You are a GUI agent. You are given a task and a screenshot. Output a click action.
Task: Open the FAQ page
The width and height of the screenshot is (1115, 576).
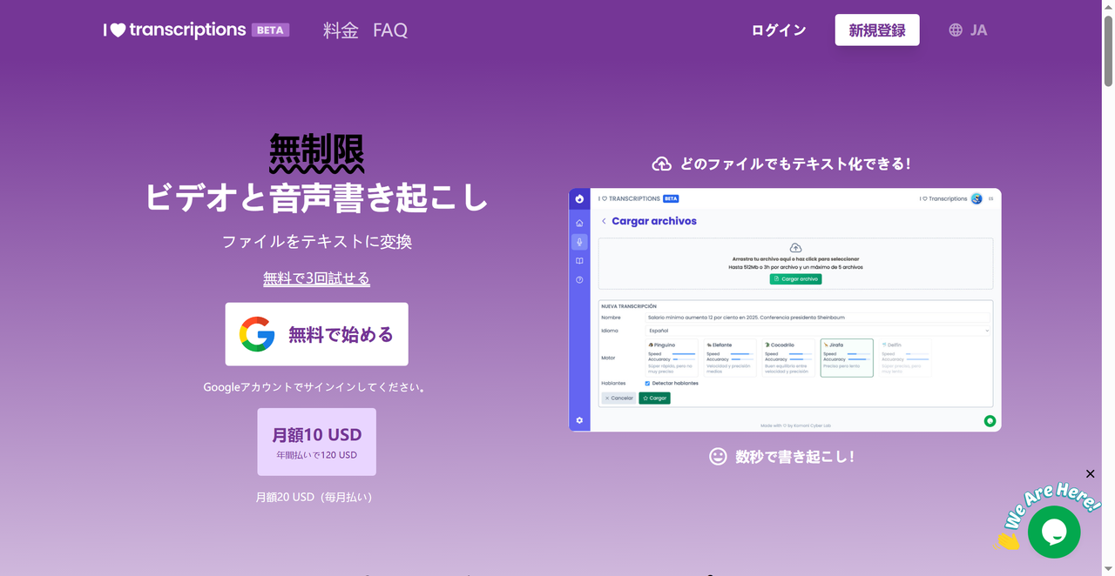click(x=390, y=30)
